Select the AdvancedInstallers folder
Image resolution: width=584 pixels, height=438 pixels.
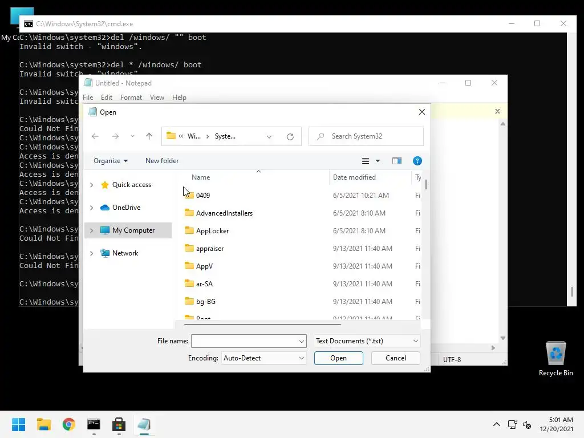224,213
